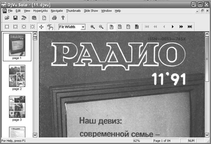Close the 11.djvu document window

(x=207, y=11)
